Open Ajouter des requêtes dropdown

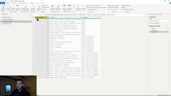point(114,7)
